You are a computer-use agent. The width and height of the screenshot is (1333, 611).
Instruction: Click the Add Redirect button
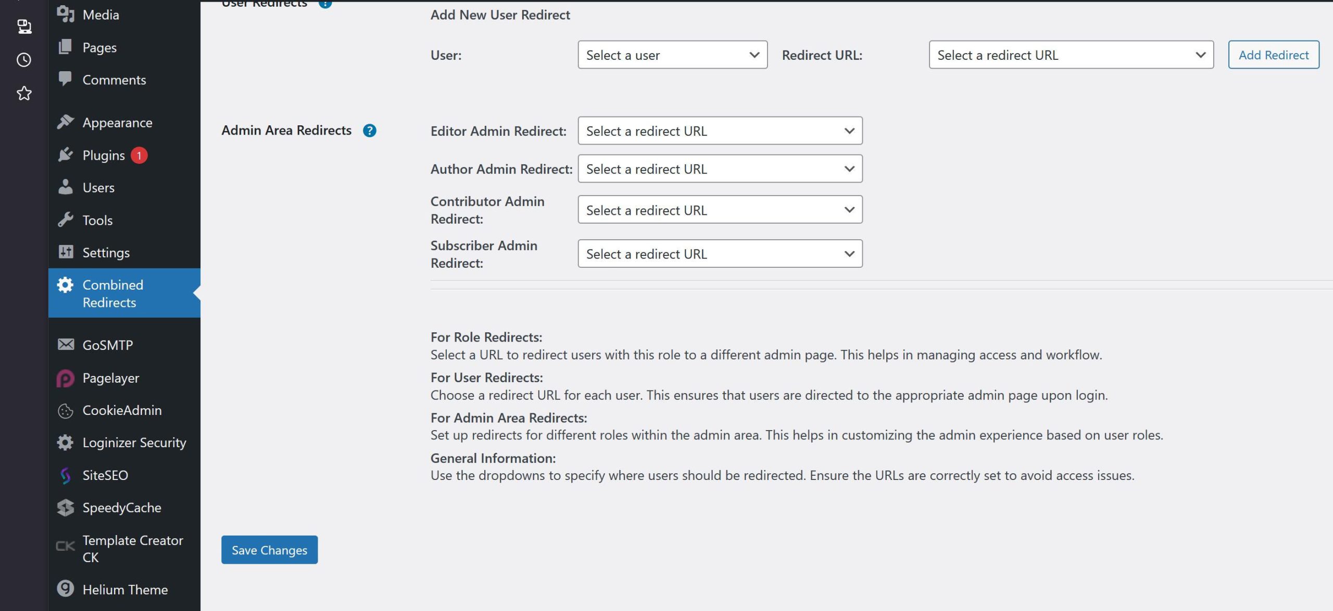pyautogui.click(x=1274, y=55)
